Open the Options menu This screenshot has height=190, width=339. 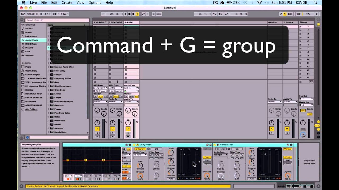tap(95, 2)
